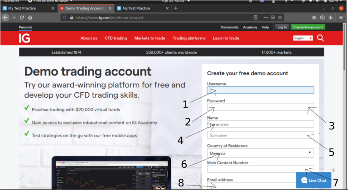Open the Community link
348x190 pixels.
click(x=229, y=27)
